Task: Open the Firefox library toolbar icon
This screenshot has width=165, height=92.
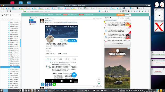Action: [120, 11]
